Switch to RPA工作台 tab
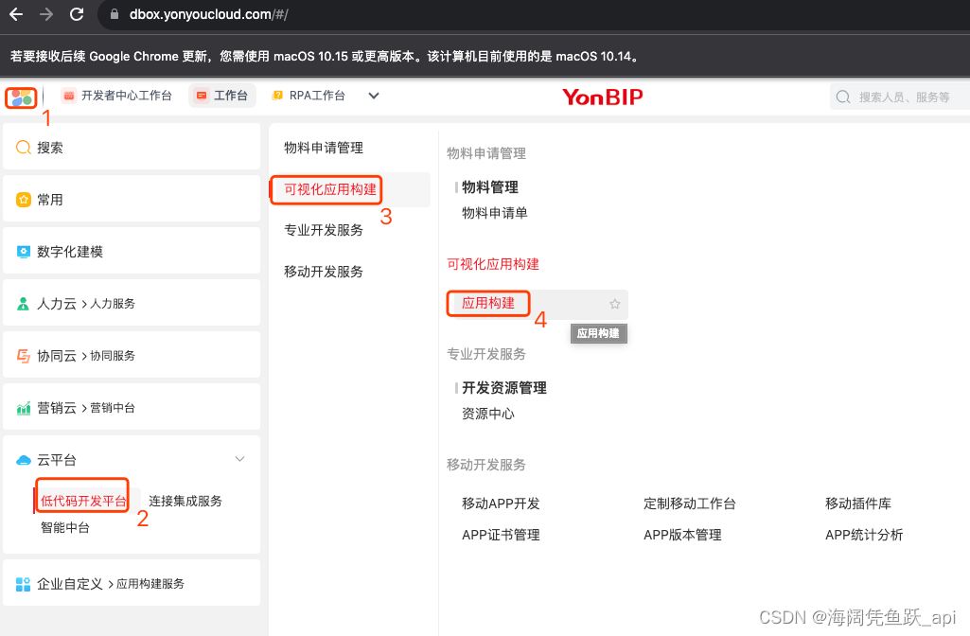Image resolution: width=970 pixels, height=636 pixels. pos(309,96)
